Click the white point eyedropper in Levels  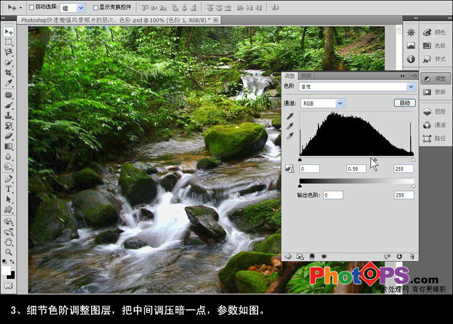click(x=290, y=136)
